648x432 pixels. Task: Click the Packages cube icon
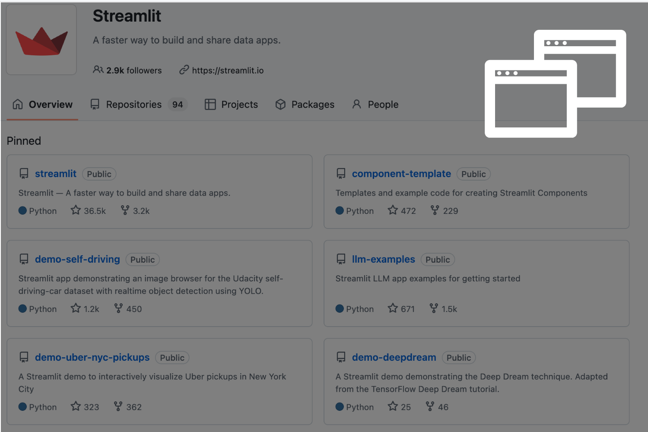pos(280,104)
